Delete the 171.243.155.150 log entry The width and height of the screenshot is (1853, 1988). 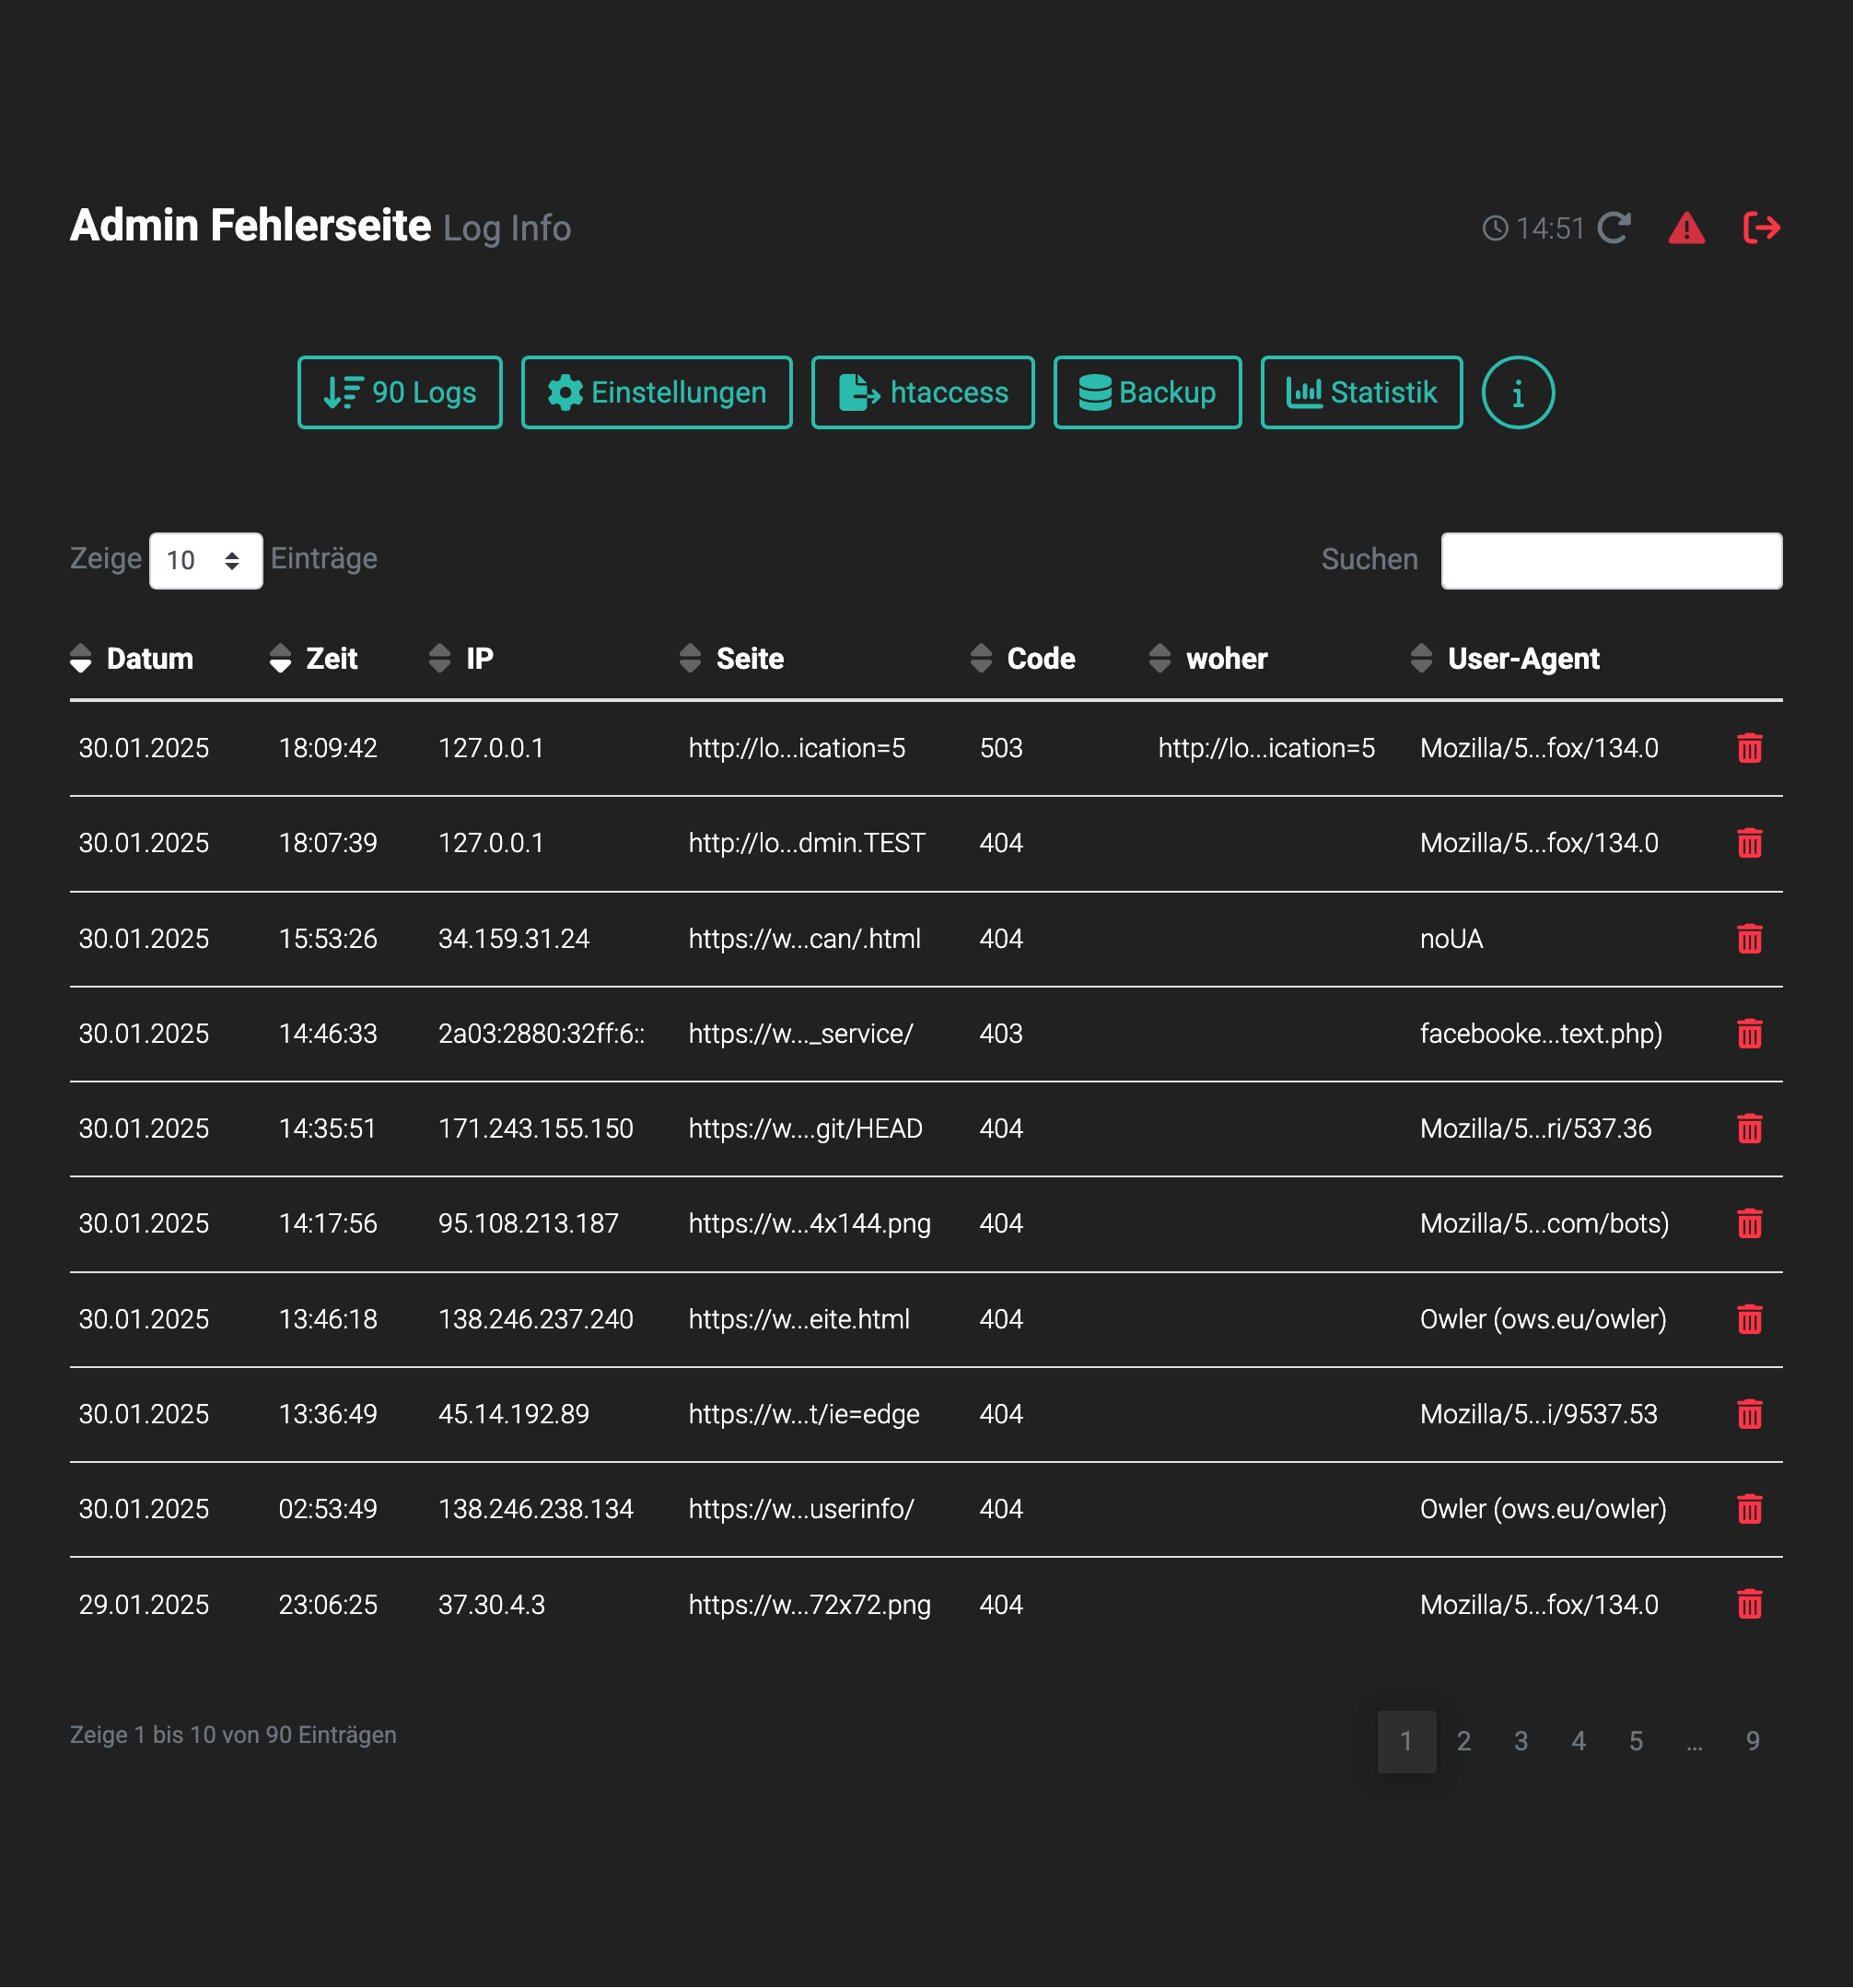coord(1749,1129)
